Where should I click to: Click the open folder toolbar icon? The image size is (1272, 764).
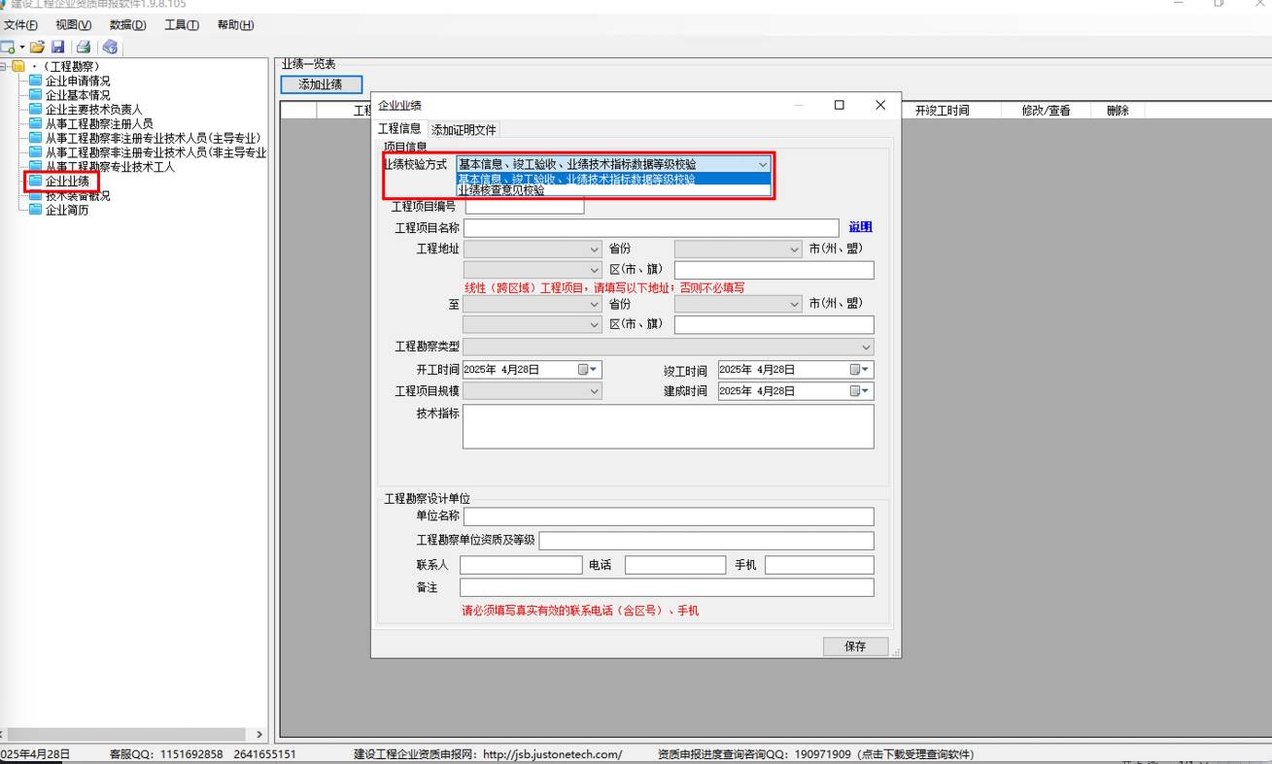(37, 47)
